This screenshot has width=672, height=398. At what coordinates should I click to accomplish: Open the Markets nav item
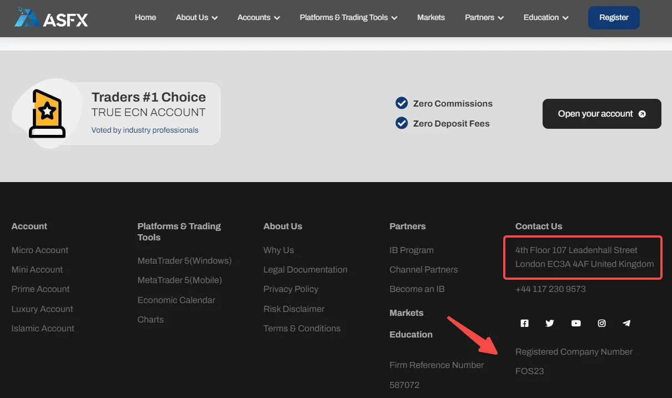[x=431, y=18]
